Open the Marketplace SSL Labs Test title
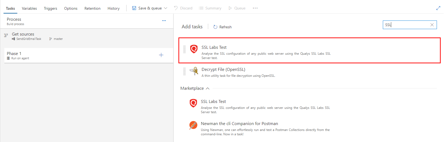 (213, 102)
